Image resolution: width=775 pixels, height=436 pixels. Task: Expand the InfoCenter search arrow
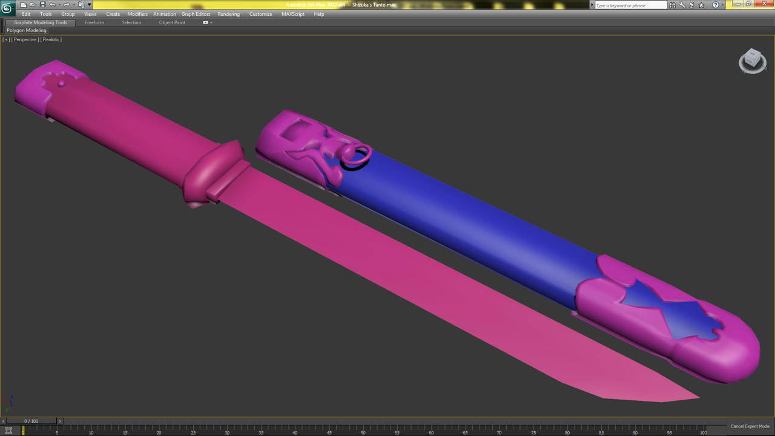[x=592, y=5]
